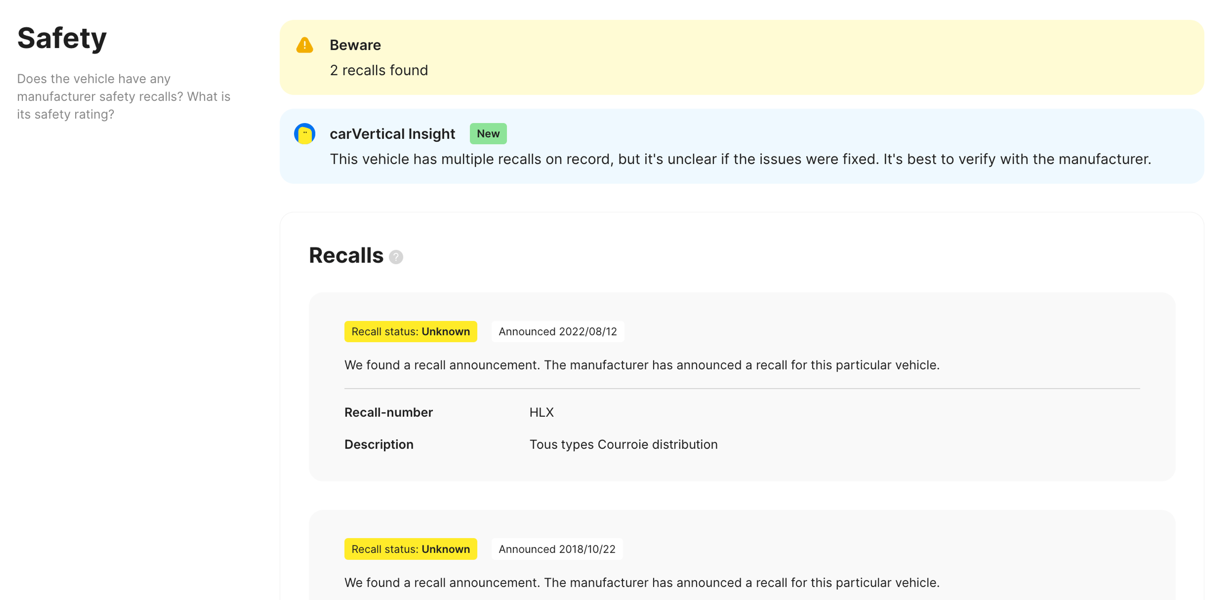Click the Announced 2022/08/12 date tag
This screenshot has height=600, width=1222.
click(x=558, y=331)
